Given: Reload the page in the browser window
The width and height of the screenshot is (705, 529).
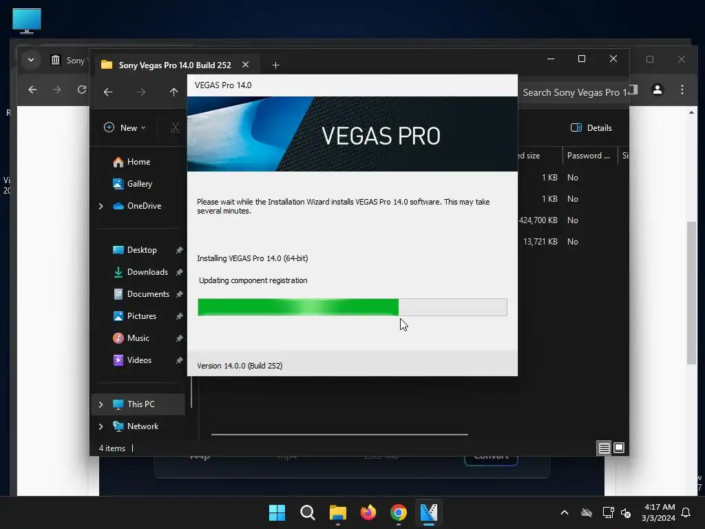Looking at the screenshot, I should [x=81, y=90].
